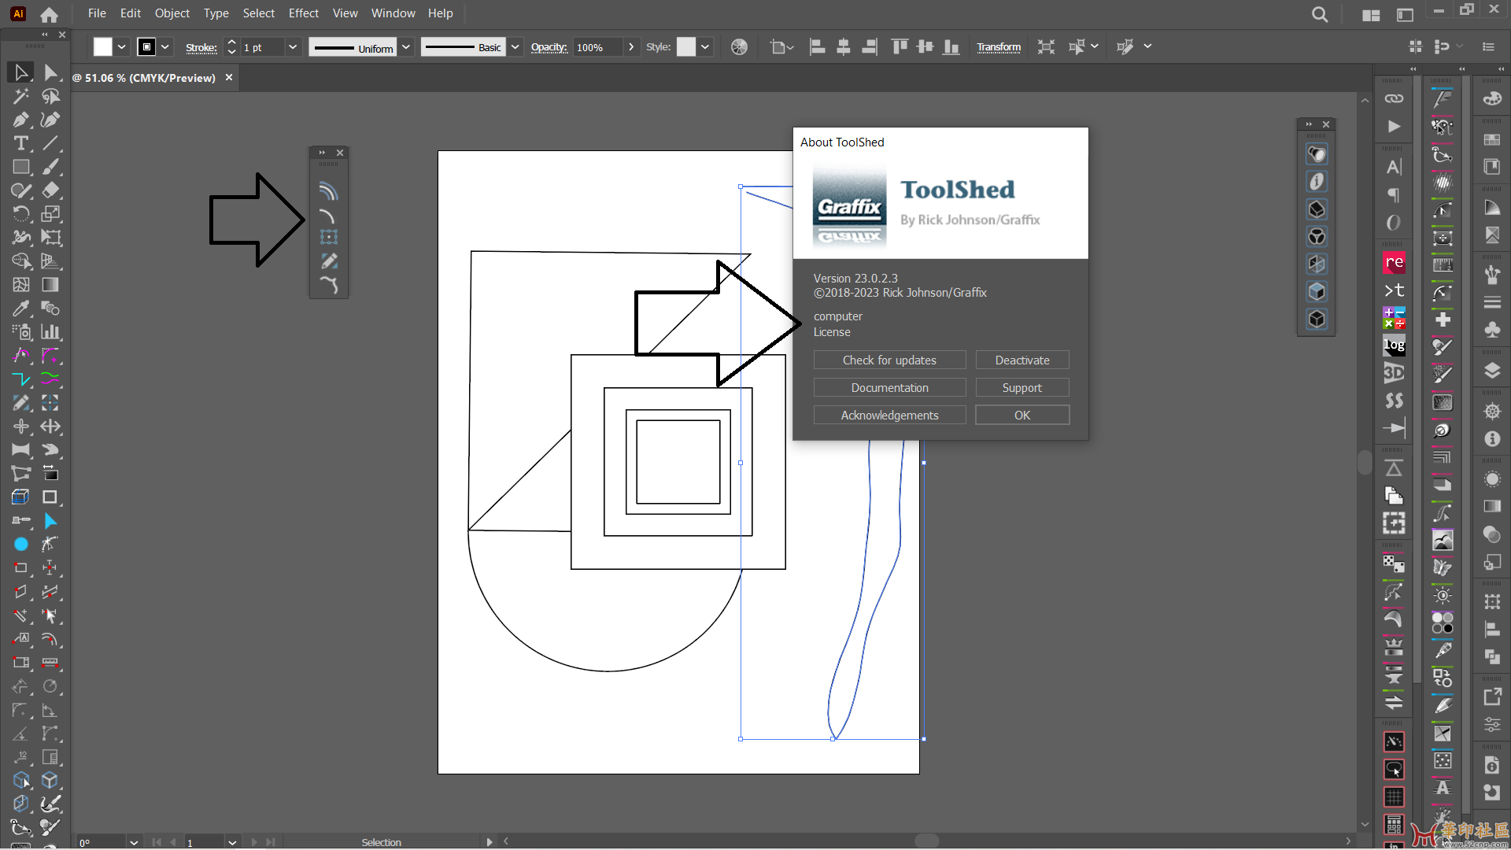
Task: Open the graphic Style dropdown
Action: 705,47
